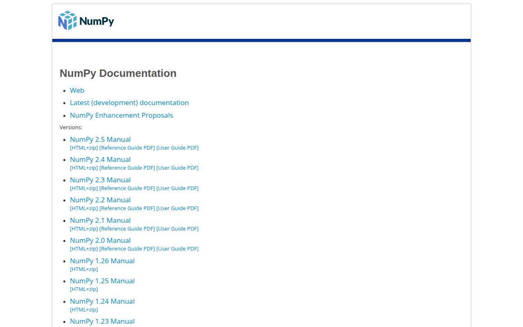Open the NumPy 2.5 Manual
This screenshot has height=327, width=523.
point(100,139)
